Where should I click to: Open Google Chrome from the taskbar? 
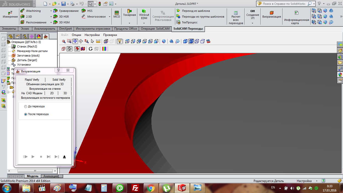point(151,188)
